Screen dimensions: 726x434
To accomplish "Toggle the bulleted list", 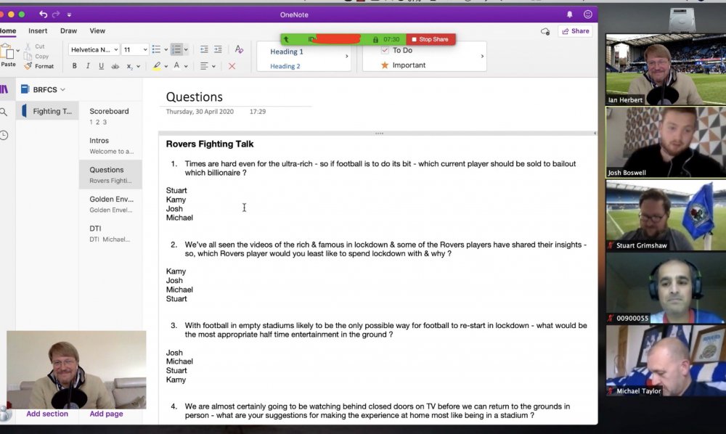I will pos(157,49).
